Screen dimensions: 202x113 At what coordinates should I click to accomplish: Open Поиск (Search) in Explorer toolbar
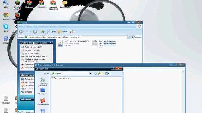tap(51, 32)
